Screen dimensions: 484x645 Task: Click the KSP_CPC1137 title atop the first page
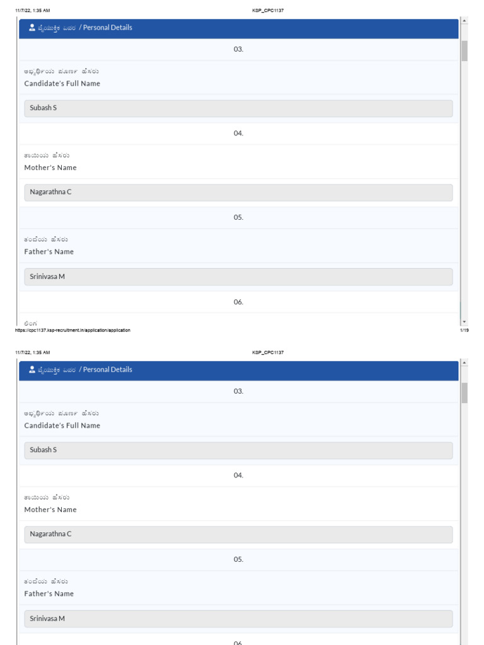[x=268, y=11]
